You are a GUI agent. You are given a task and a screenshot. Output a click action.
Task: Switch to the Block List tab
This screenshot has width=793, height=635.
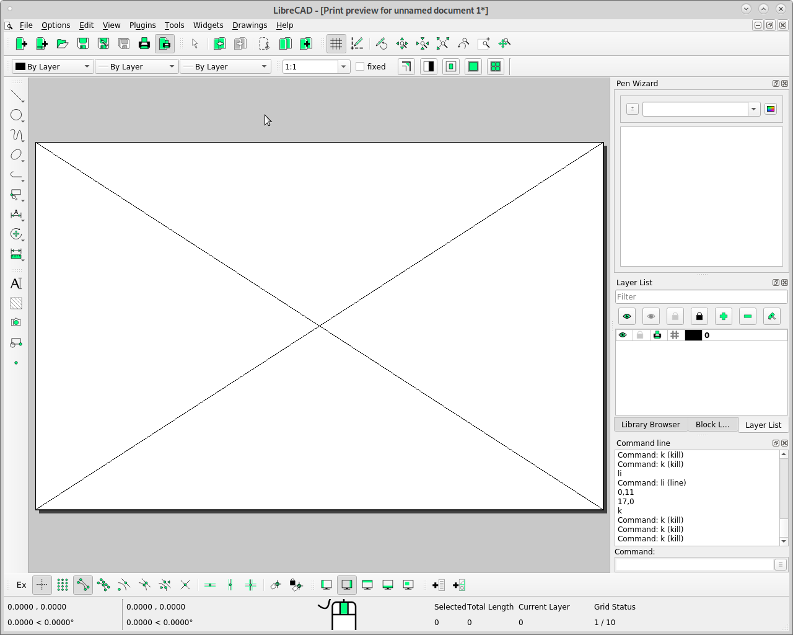pos(712,425)
